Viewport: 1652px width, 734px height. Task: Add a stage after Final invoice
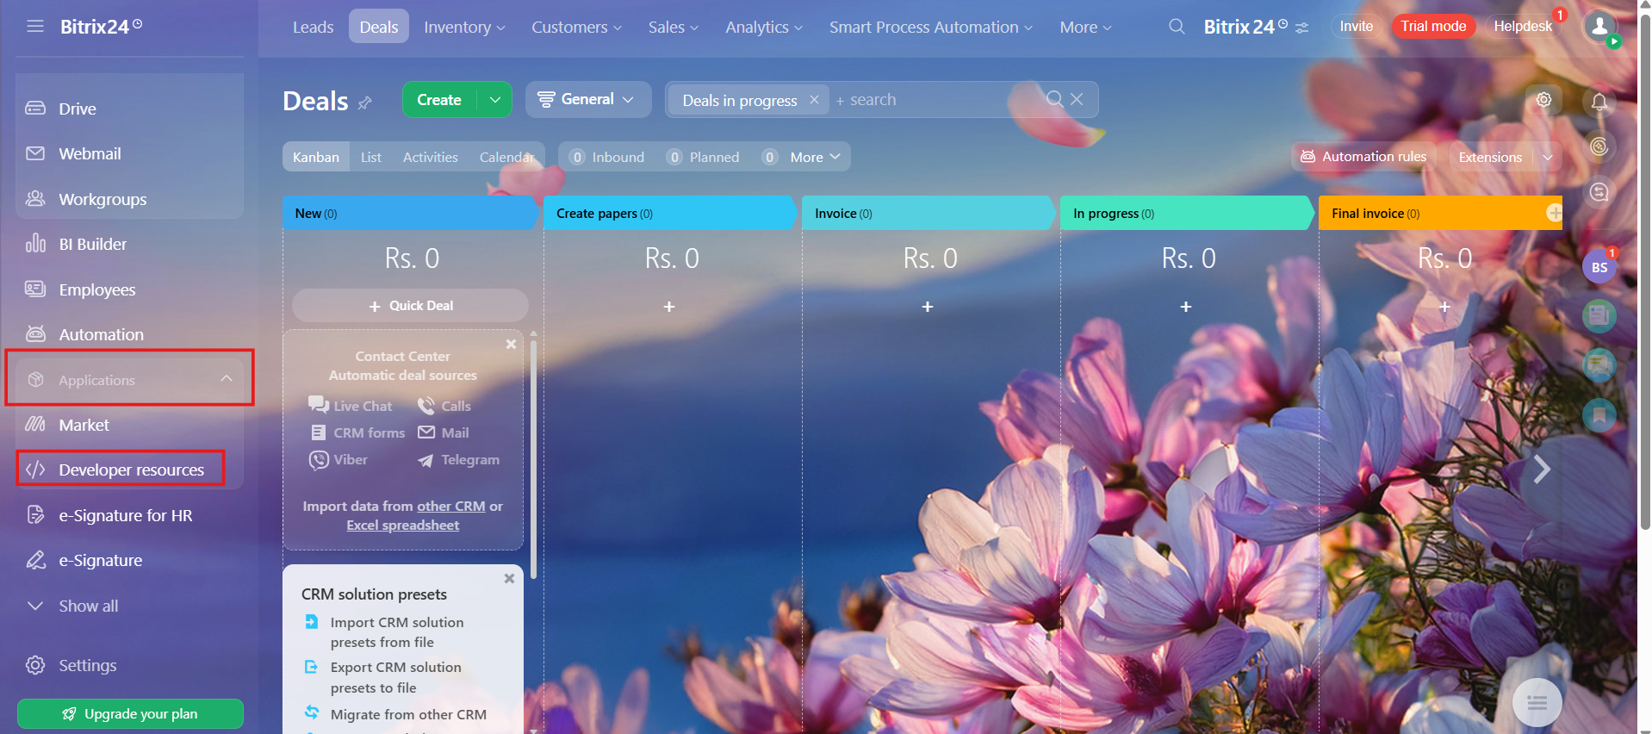tap(1554, 213)
